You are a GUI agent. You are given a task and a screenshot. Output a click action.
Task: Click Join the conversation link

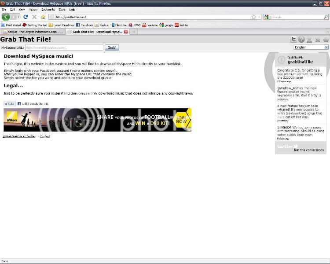[309, 150]
